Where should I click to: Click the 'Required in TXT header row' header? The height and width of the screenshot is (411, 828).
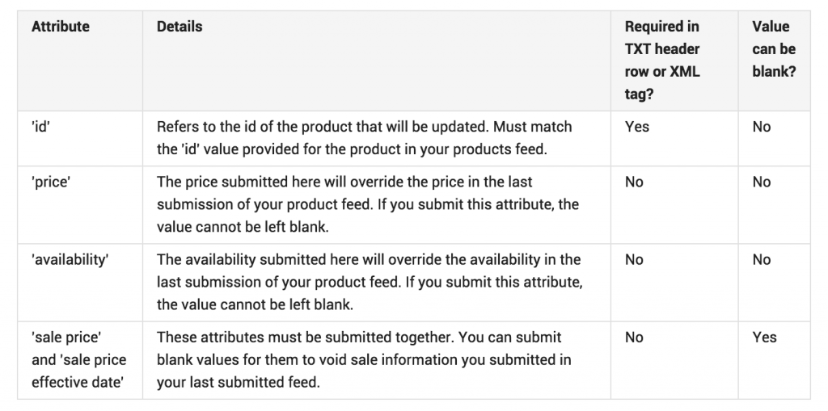coord(662,60)
